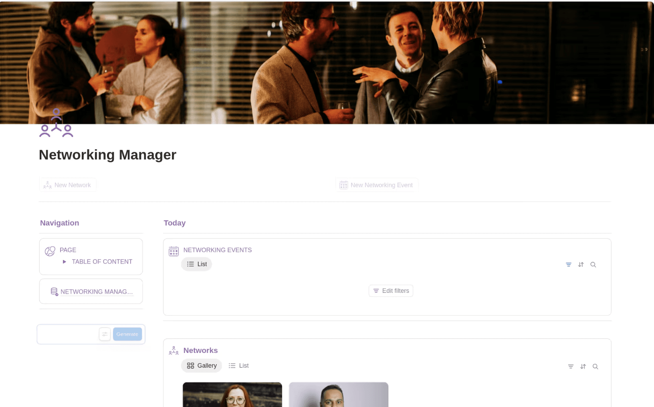Viewport: 654px width, 407px height.
Task: Search within the Networks gallery
Action: (x=595, y=366)
